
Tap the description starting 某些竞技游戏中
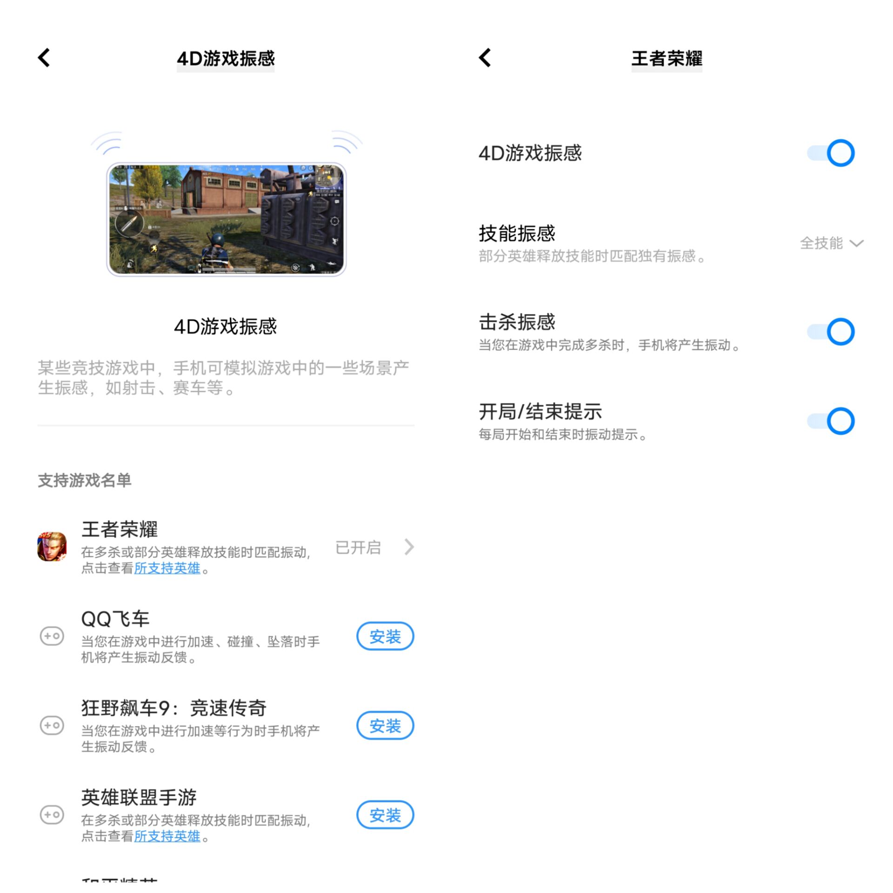pos(224,377)
